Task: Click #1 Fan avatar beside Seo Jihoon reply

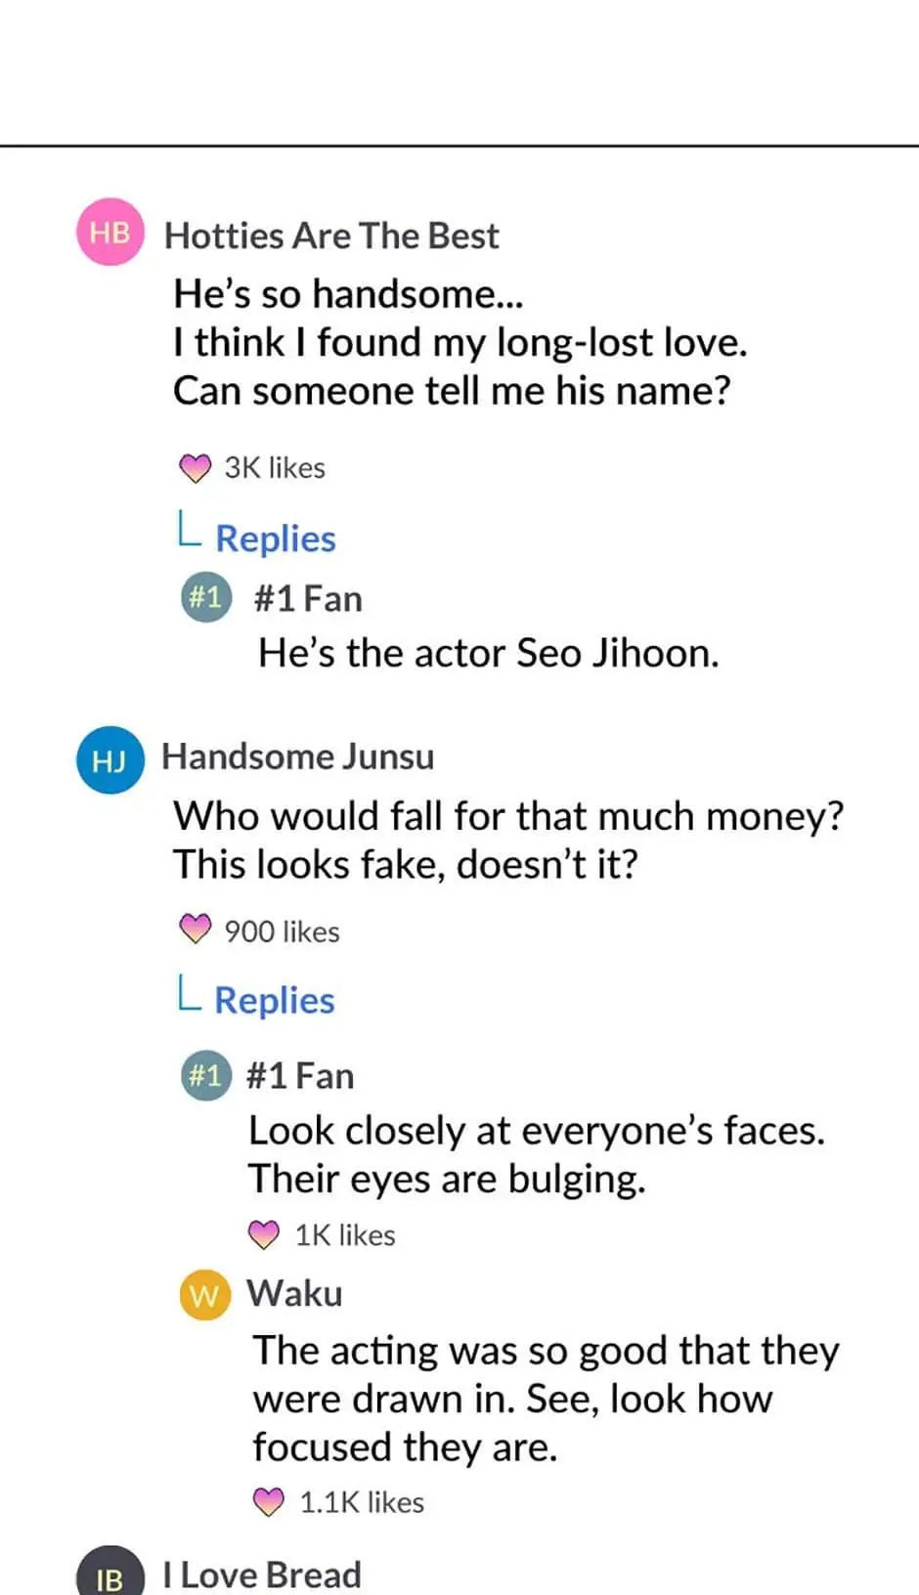Action: (x=205, y=597)
